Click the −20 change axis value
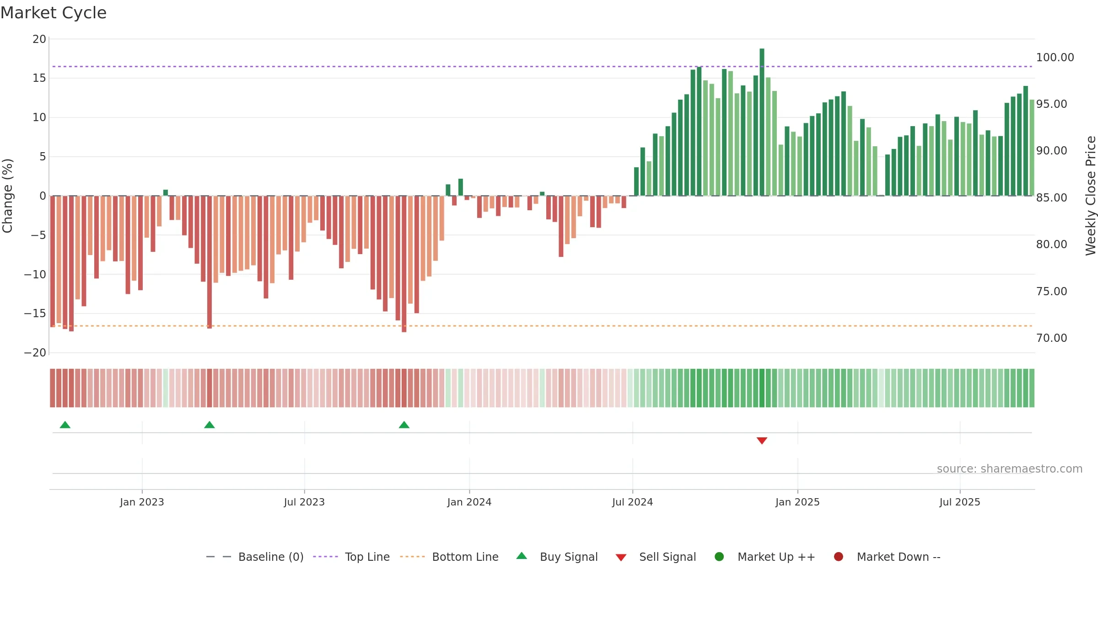 pos(35,353)
